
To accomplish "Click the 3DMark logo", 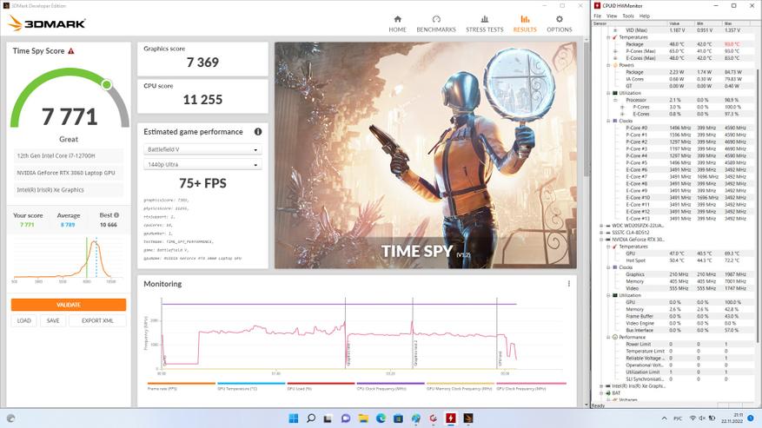I will (47, 23).
